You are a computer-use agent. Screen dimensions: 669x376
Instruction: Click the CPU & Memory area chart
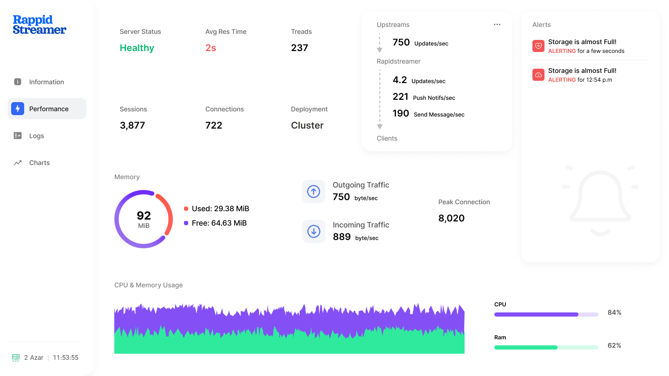pos(289,329)
